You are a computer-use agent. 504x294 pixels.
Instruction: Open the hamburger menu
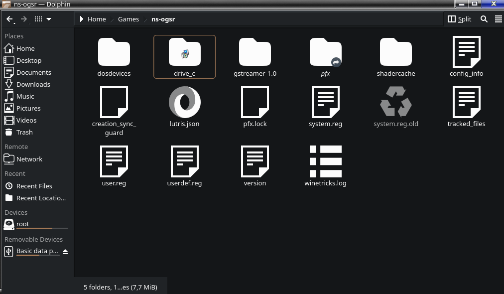[x=498, y=19]
